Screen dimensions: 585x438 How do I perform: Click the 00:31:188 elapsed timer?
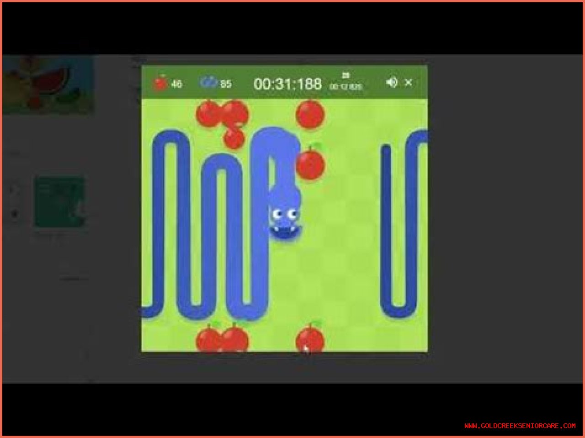pyautogui.click(x=287, y=84)
